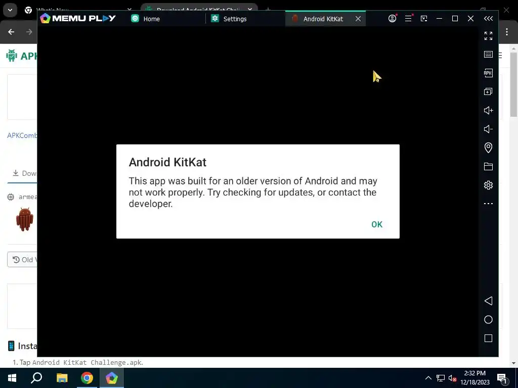Click the muted volume tray icon

pos(452,378)
